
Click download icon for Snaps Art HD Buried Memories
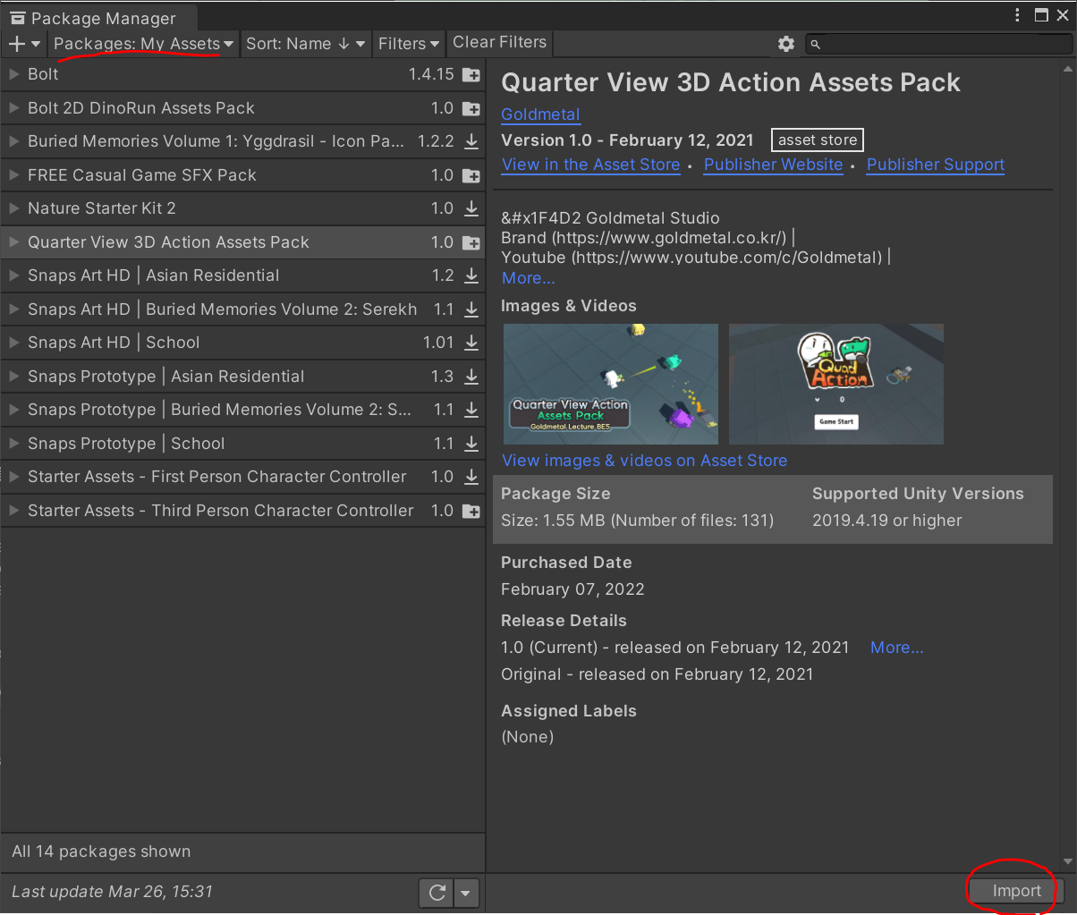coord(471,309)
